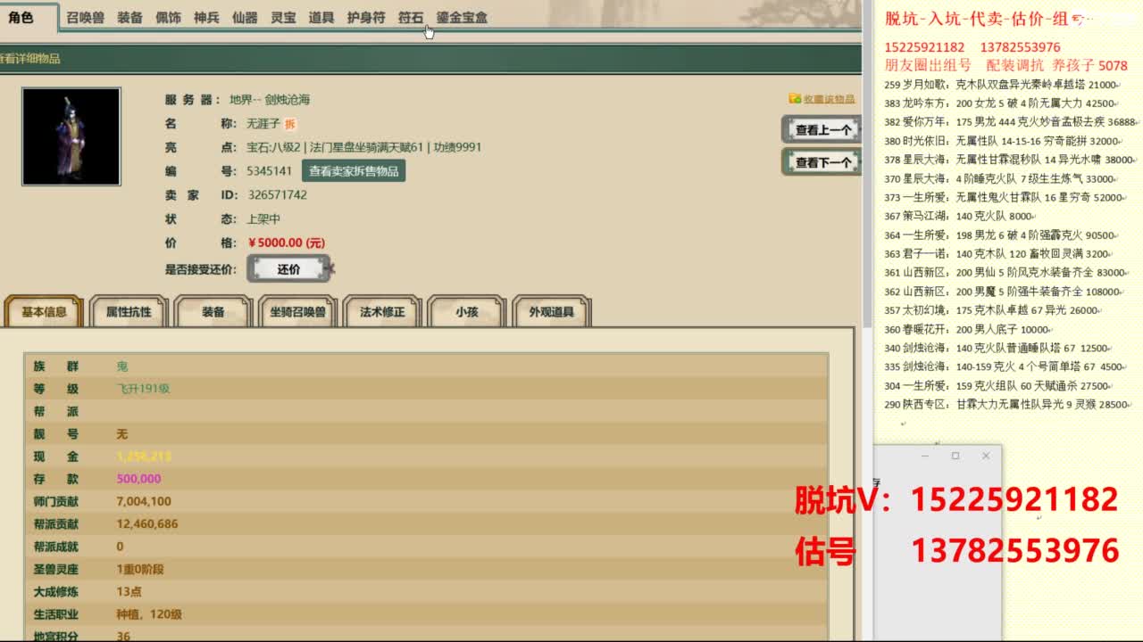Click listing 382 爱你万年 in the right document
The height and width of the screenshot is (642, 1143).
tap(1011, 122)
